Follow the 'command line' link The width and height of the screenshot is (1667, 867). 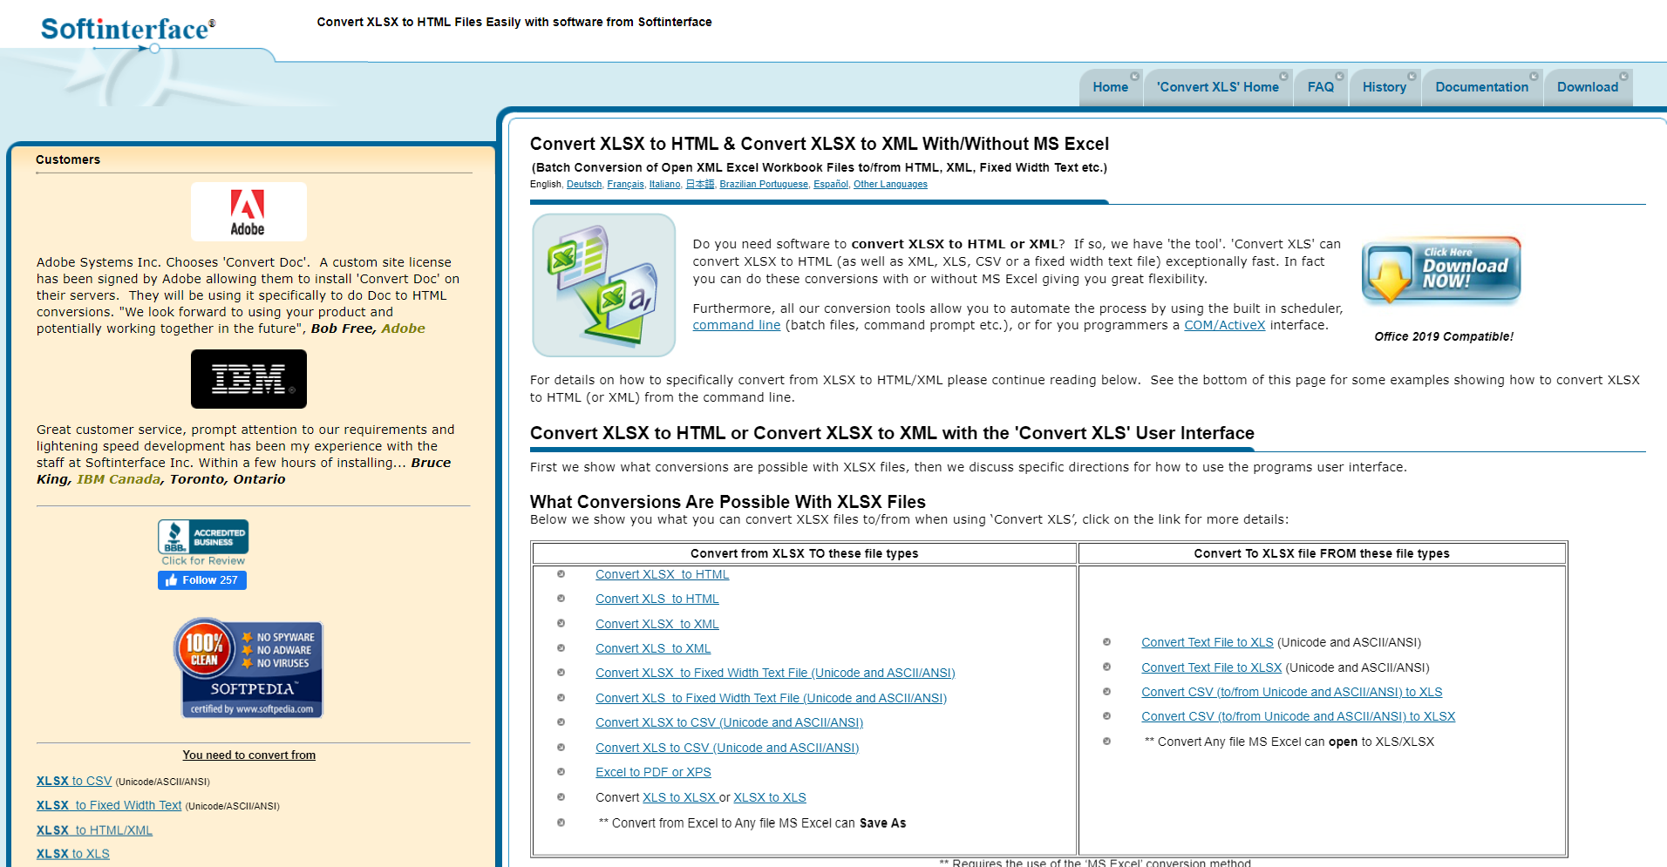[x=737, y=325]
